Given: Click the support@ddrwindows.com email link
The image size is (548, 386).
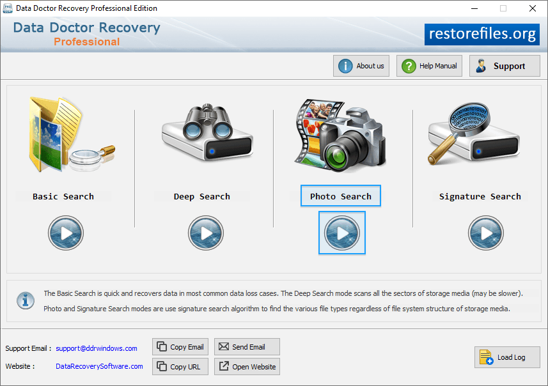Looking at the screenshot, I should coord(97,348).
